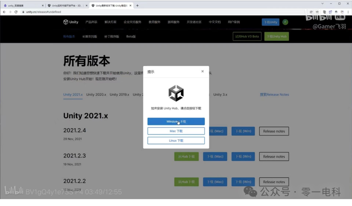Open Release notes for 2021.2.4
The height and width of the screenshot is (206, 352).
[274, 131]
